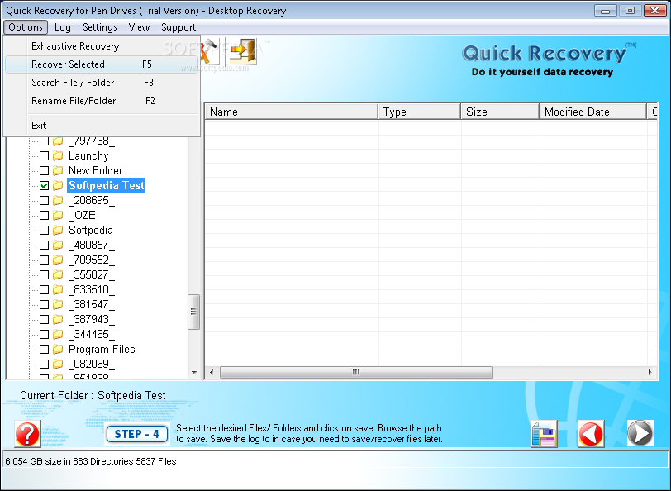Select Rename File/Folder menu entry
The height and width of the screenshot is (491, 671).
[102, 101]
